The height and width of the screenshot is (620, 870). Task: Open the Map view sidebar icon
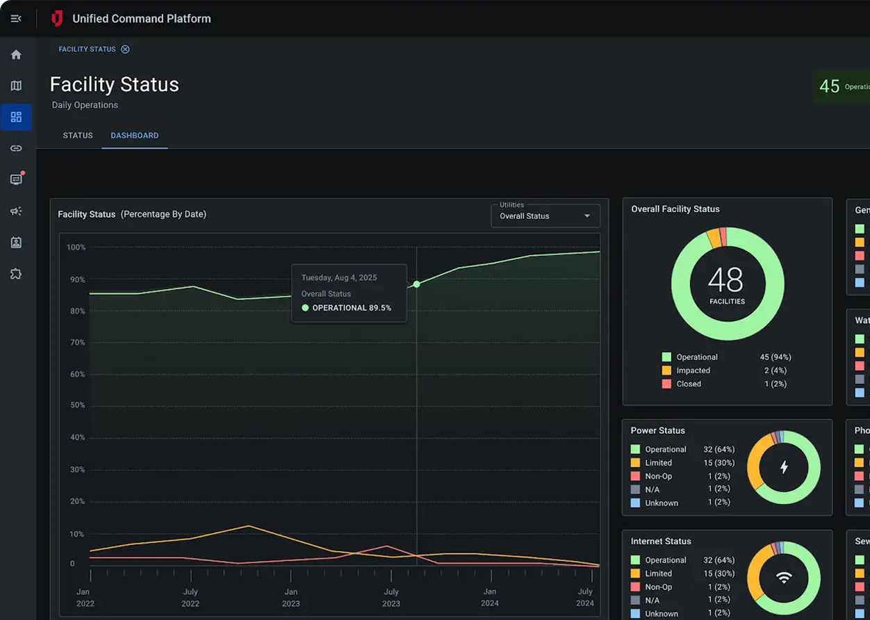16,85
